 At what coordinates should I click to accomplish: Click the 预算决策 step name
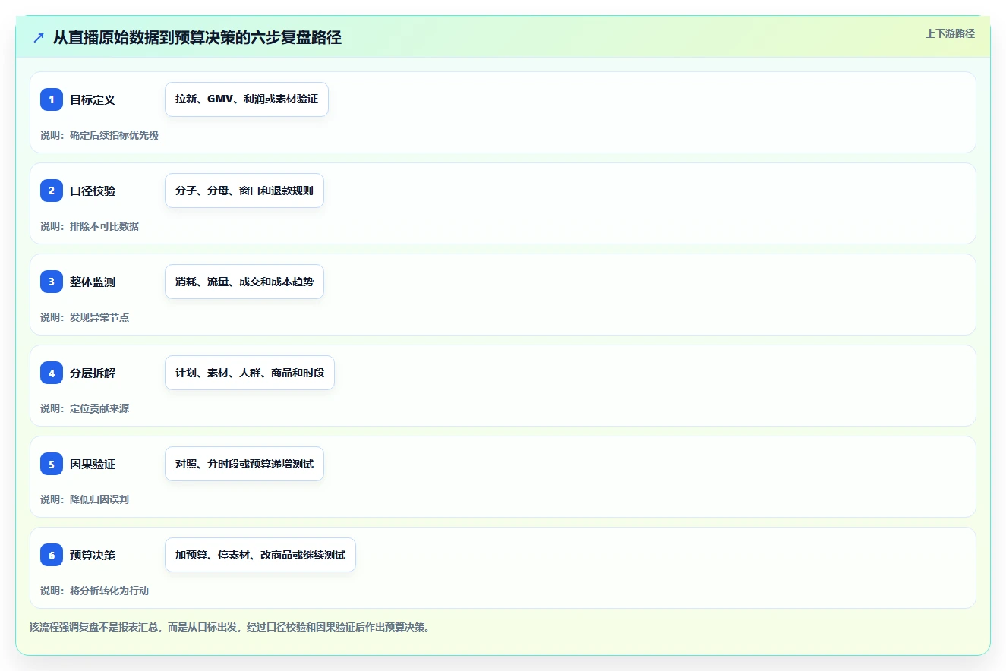pos(93,555)
